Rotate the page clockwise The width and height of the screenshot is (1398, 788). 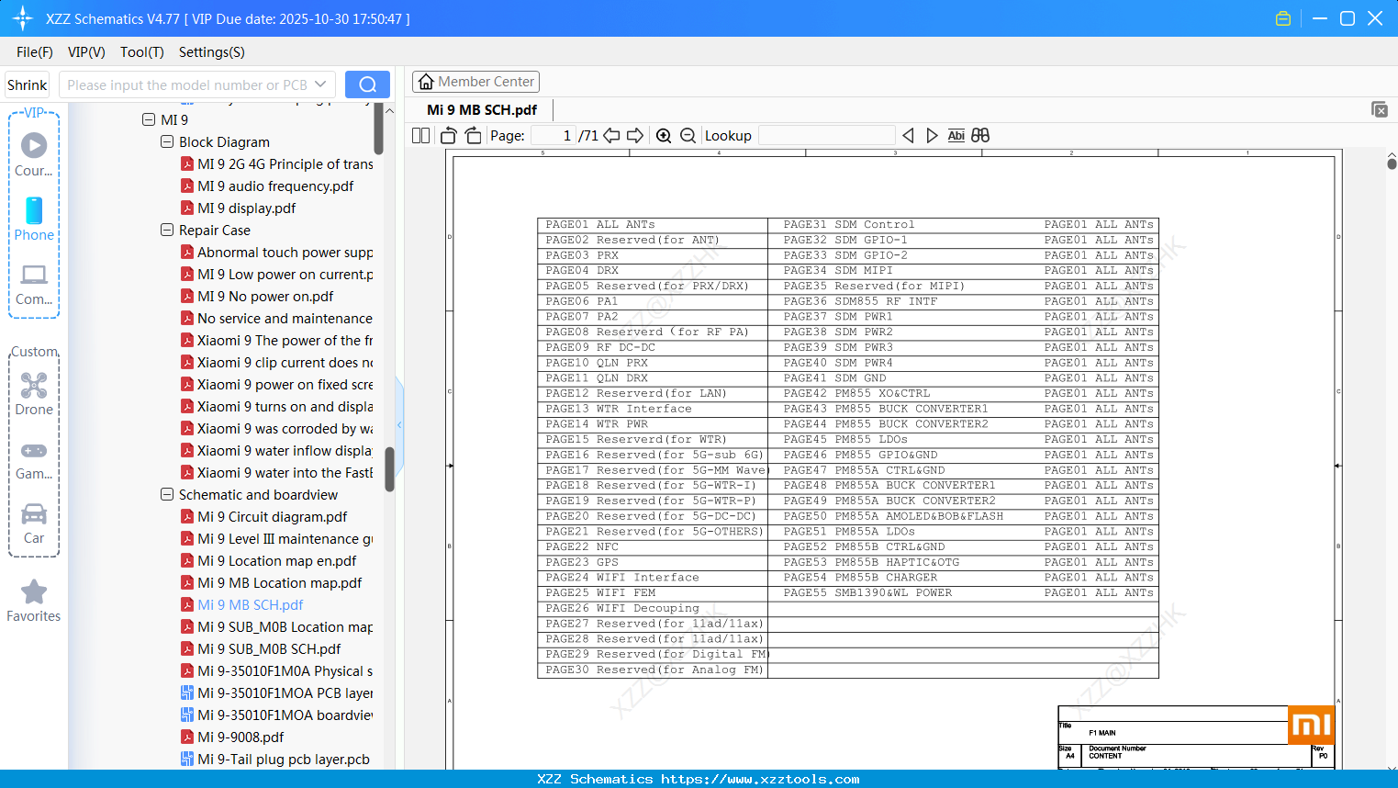pyautogui.click(x=474, y=136)
